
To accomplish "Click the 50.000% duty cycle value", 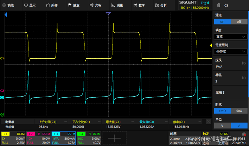I will click(78, 127).
